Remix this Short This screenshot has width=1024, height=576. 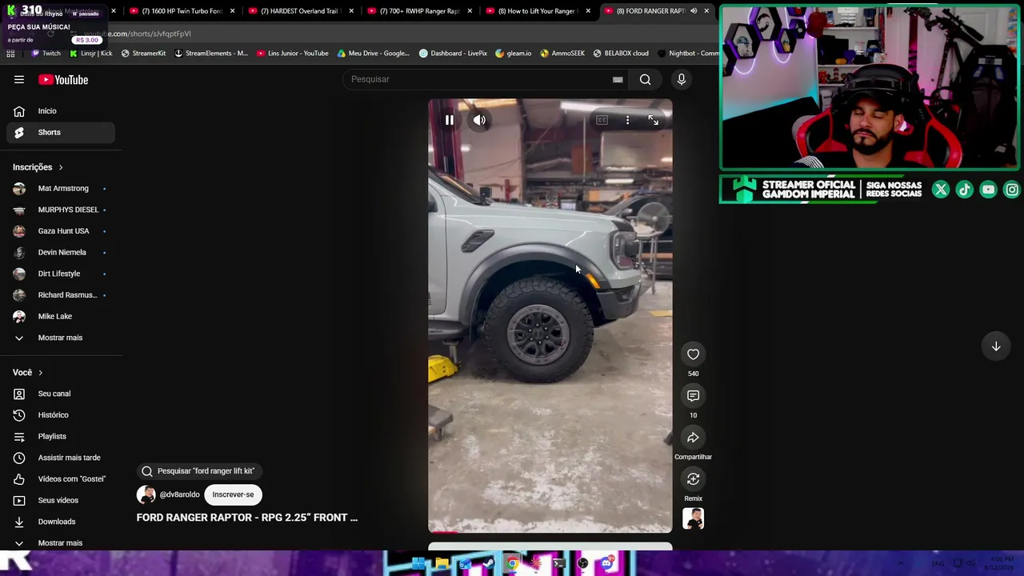click(x=693, y=479)
